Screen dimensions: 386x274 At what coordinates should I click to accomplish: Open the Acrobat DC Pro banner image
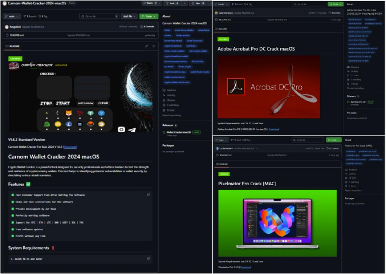coord(269,87)
